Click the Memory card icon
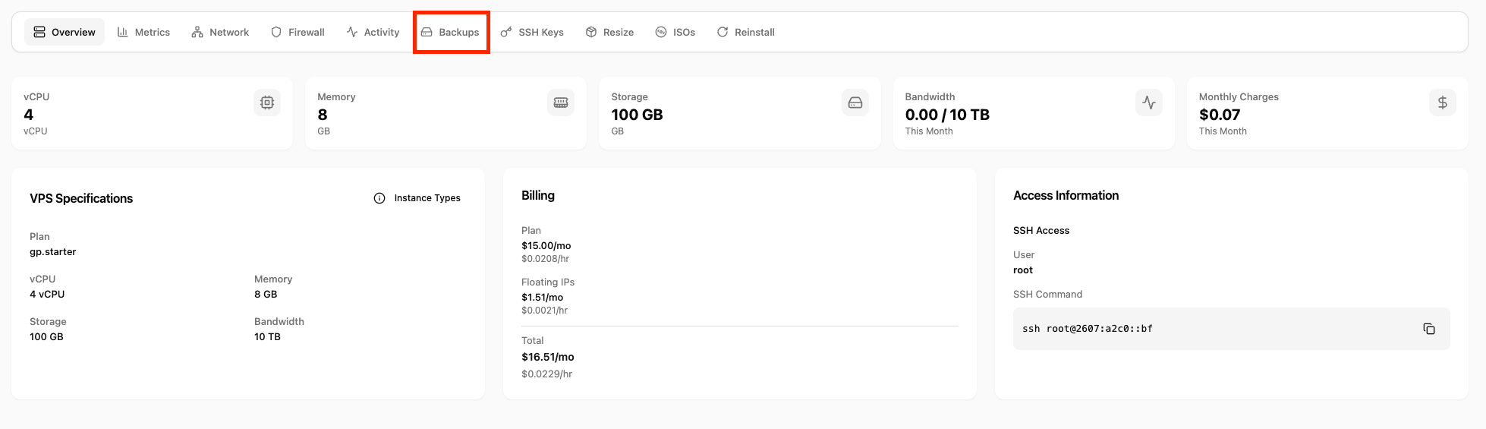The width and height of the screenshot is (1486, 429). [x=561, y=103]
